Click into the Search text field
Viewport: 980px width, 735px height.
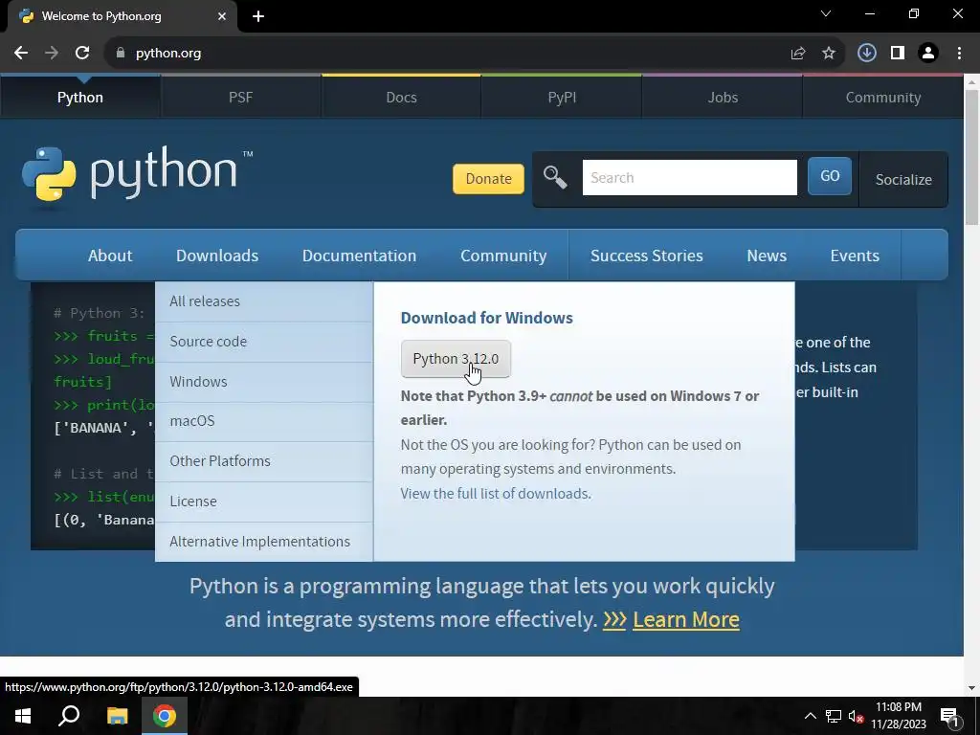[689, 177]
